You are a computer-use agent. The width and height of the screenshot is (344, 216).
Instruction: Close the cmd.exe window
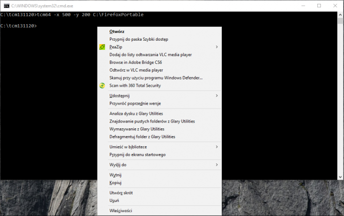click(335, 6)
